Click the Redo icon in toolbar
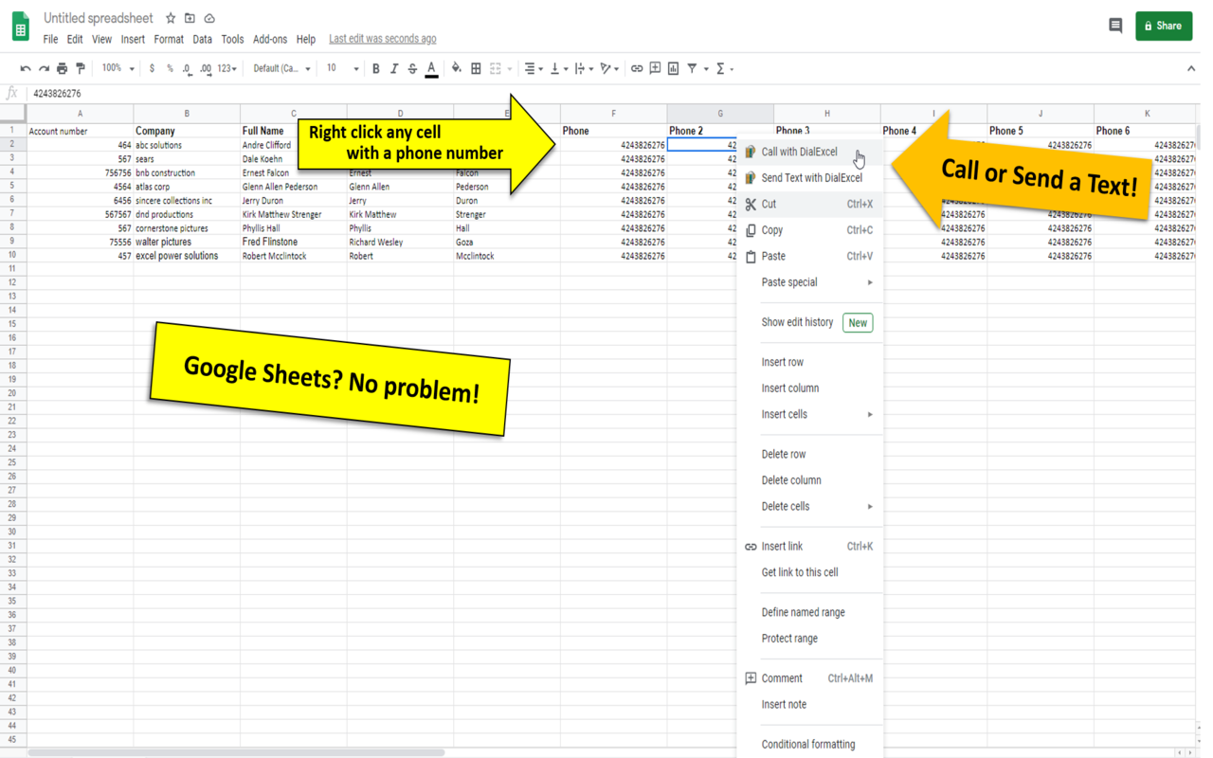Image resolution: width=1213 pixels, height=758 pixels. 44,68
